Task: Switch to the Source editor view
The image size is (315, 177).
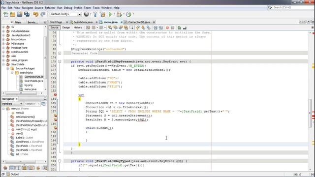Action: click(54, 28)
